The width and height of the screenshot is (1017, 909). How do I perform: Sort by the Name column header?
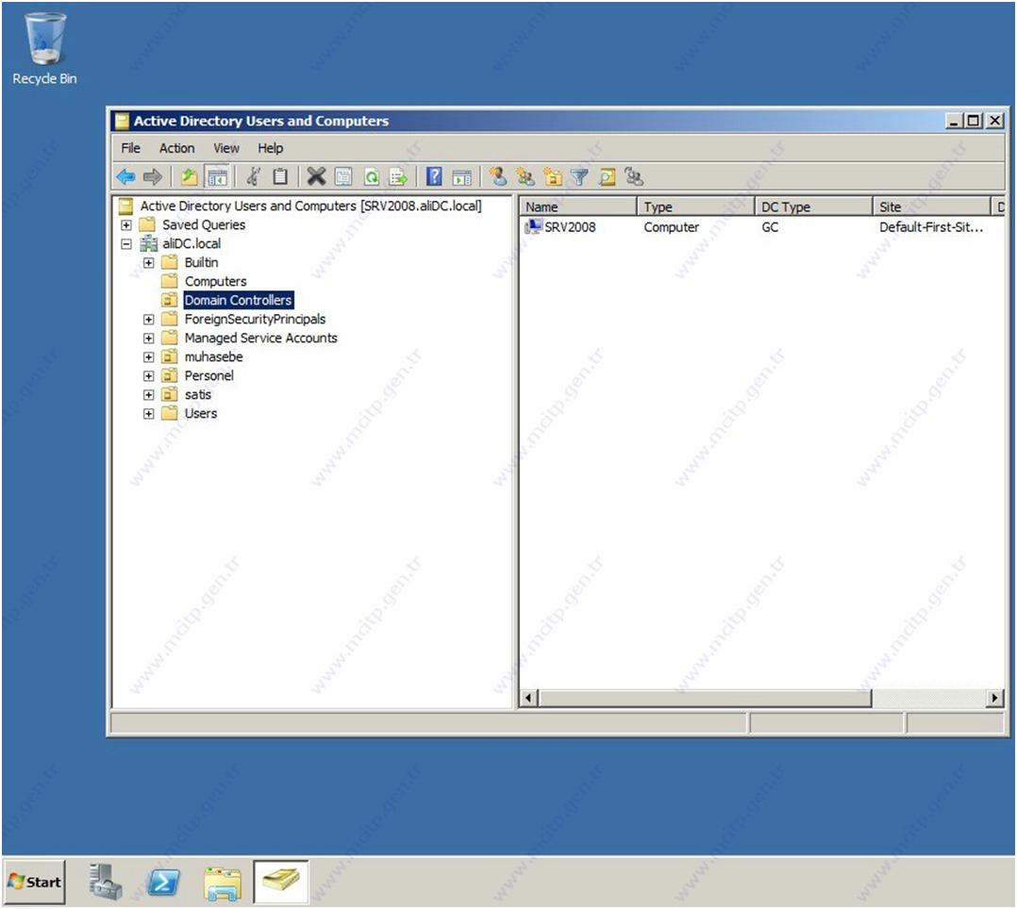point(578,207)
